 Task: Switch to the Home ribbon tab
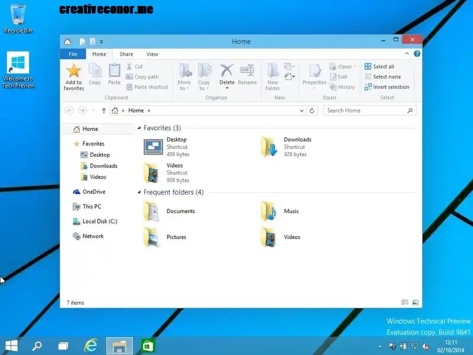(99, 54)
